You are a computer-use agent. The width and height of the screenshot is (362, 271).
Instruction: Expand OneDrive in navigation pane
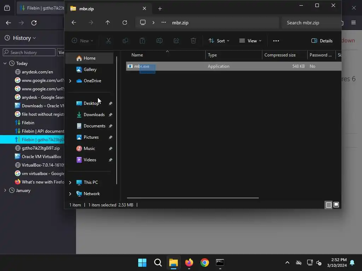[70, 81]
